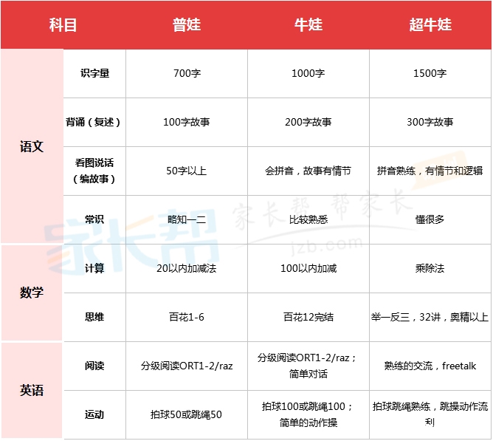
Task: Click the 思维 row label
Action: click(x=94, y=317)
